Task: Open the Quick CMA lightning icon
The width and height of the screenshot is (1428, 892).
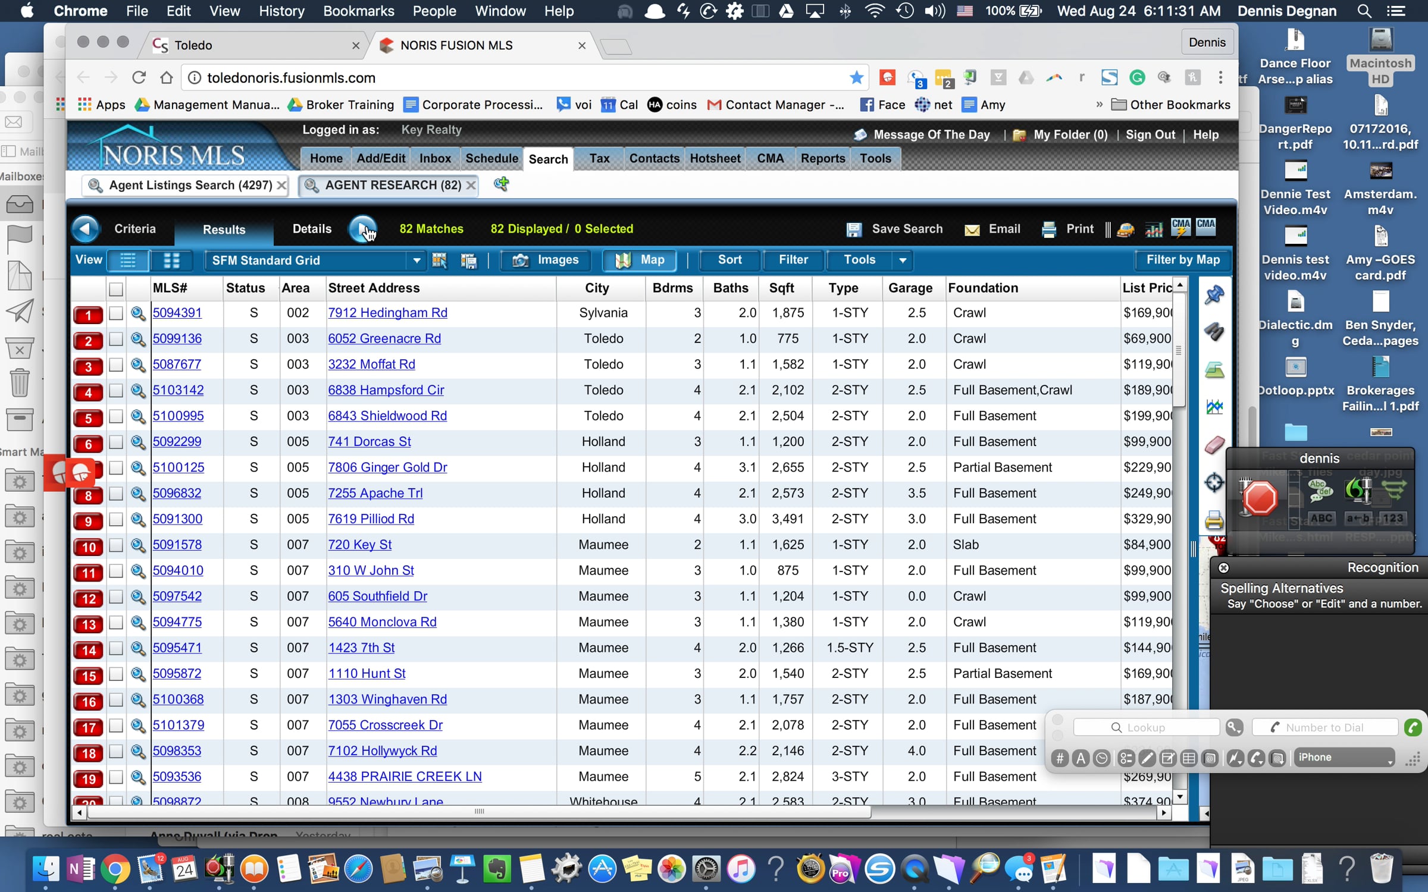Action: click(x=1180, y=228)
